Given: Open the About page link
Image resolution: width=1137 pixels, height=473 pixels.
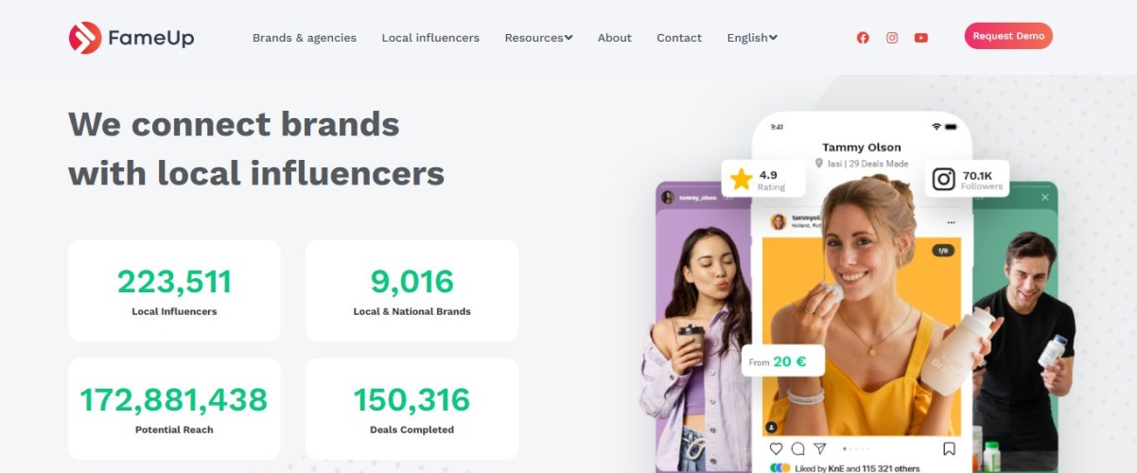Looking at the screenshot, I should 614,38.
